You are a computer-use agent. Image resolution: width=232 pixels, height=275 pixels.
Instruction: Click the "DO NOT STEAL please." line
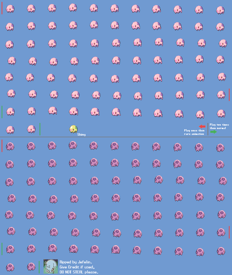79,272
